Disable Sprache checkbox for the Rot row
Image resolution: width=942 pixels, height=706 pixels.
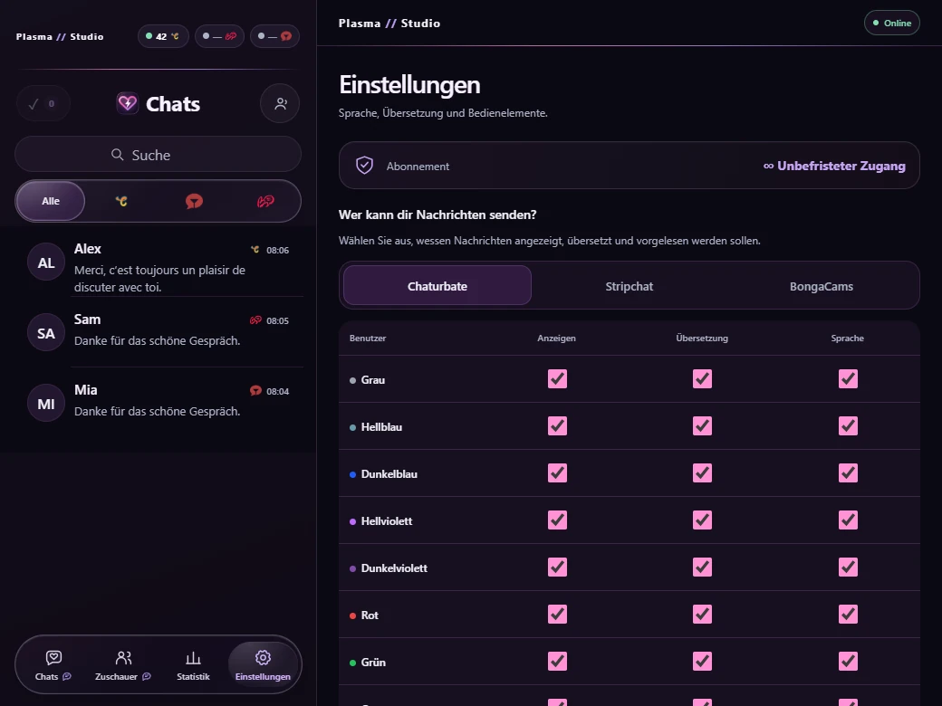pos(848,615)
